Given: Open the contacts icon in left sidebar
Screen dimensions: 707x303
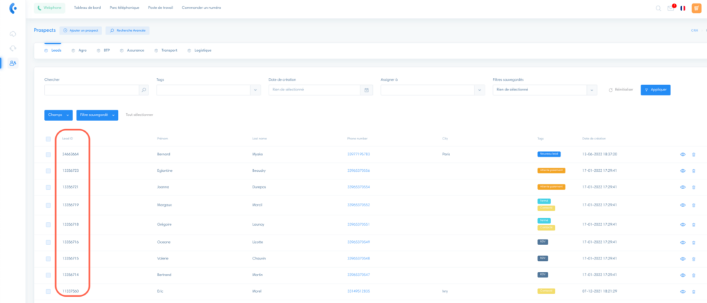Looking at the screenshot, I should pos(13,63).
